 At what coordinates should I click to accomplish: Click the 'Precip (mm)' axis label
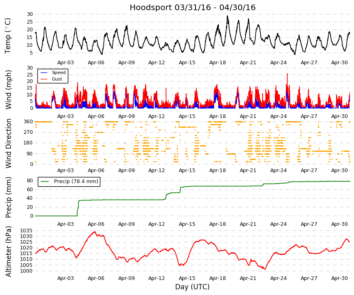(x=8, y=197)
